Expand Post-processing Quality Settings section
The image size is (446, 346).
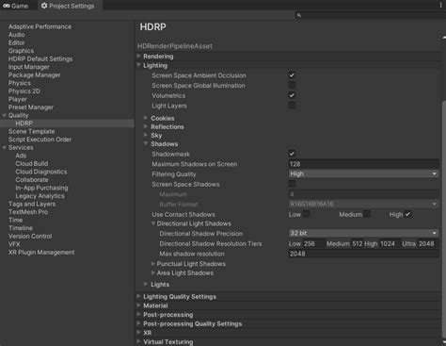[x=138, y=323]
